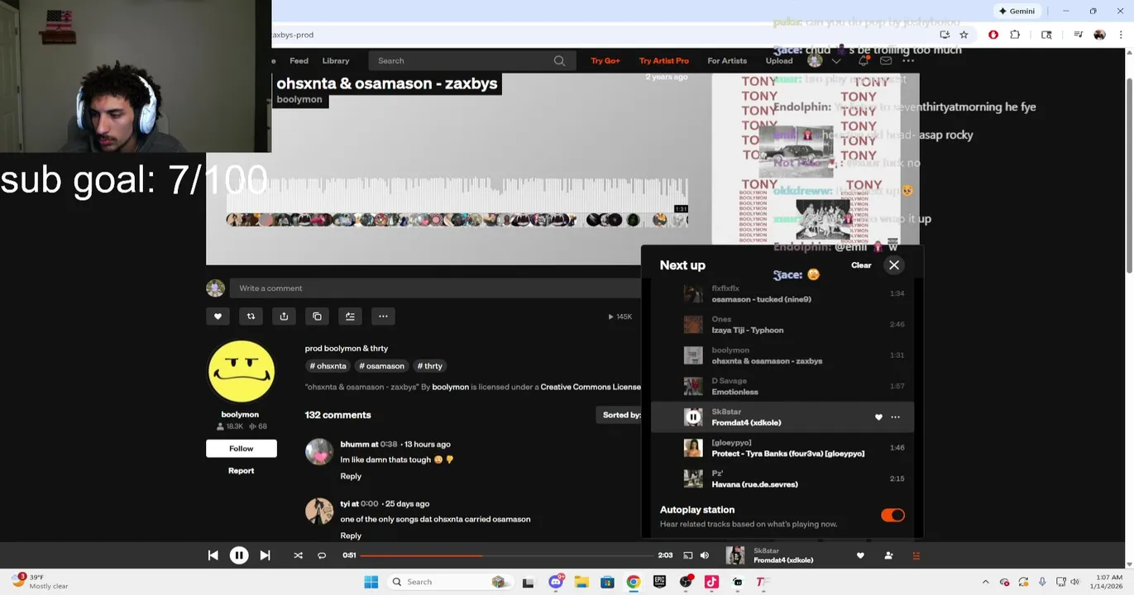This screenshot has width=1134, height=595.
Task: Open boolymon's smiley profile avatar
Action: click(241, 372)
